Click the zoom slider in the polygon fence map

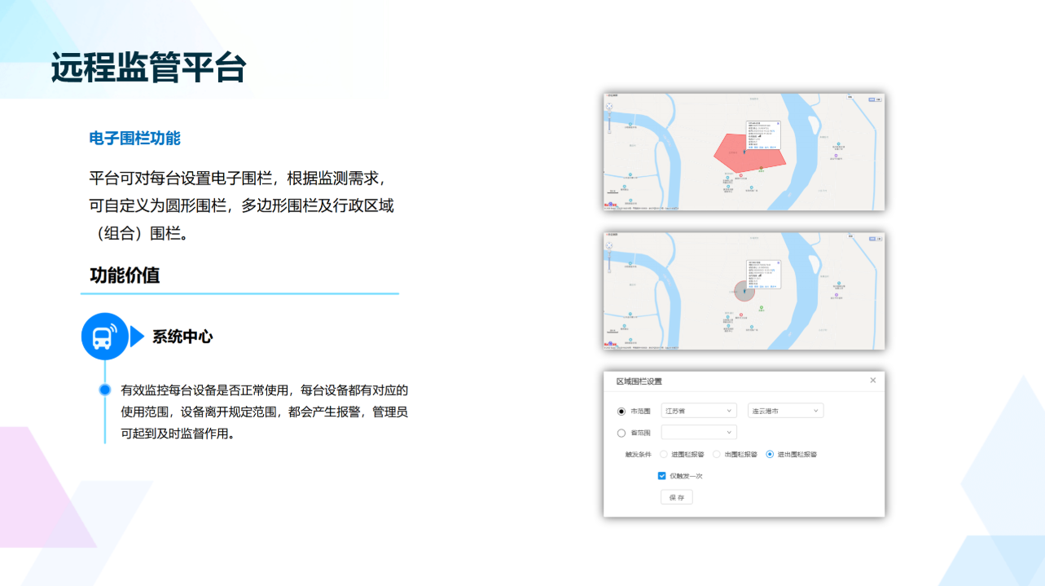click(609, 122)
